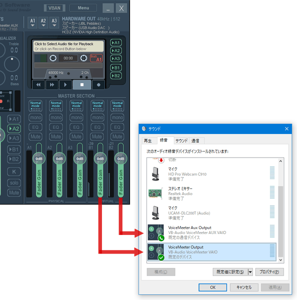Mute master bus A3
The height and width of the screenshot is (300, 297).
click(x=76, y=136)
